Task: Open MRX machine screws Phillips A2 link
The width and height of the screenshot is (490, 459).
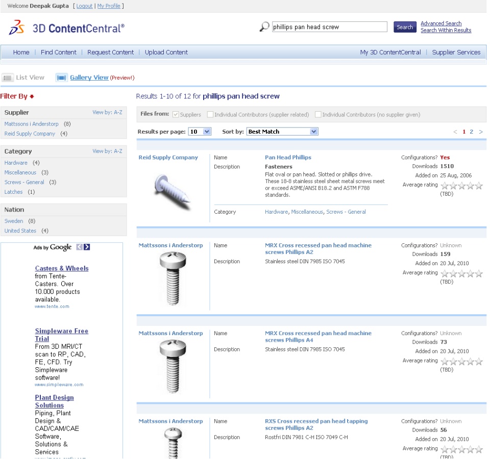Action: pos(318,249)
